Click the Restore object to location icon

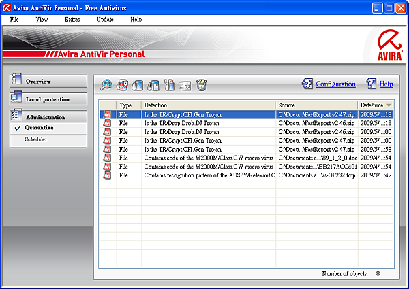pos(153,85)
